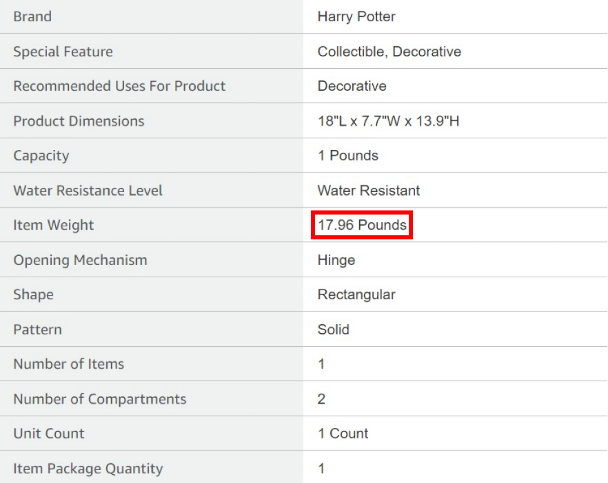This screenshot has width=608, height=483.
Task: Click the highlighted 17.96 Pounds value
Action: 362,225
